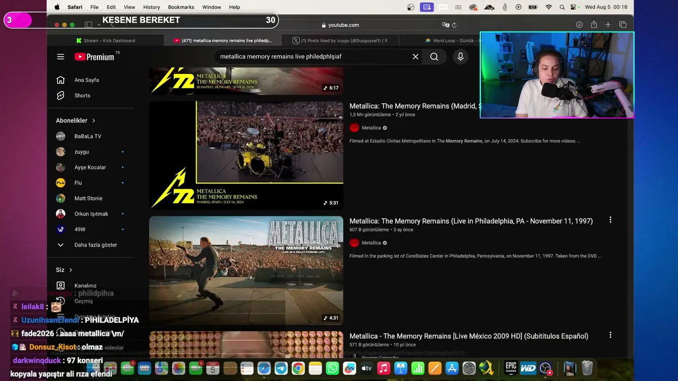The width and height of the screenshot is (678, 381).
Task: Select the metallica memory remains YouTube tab
Action: click(223, 40)
